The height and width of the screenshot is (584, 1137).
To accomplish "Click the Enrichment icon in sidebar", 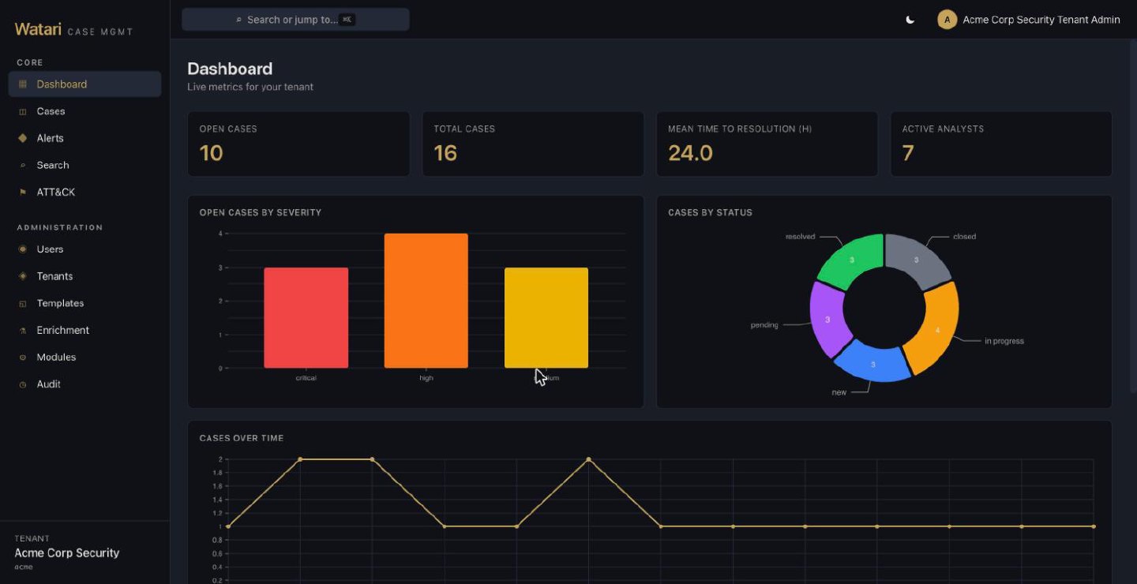I will (22, 331).
